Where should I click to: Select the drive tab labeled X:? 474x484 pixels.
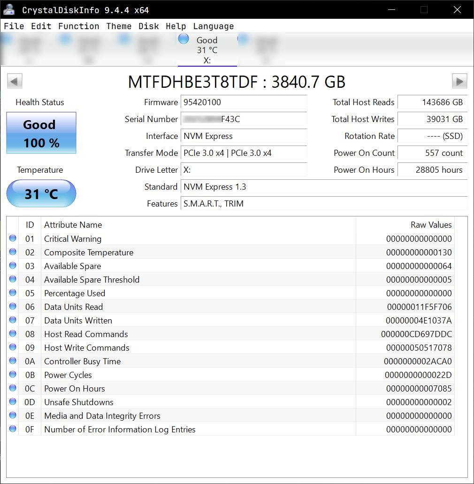(x=207, y=49)
